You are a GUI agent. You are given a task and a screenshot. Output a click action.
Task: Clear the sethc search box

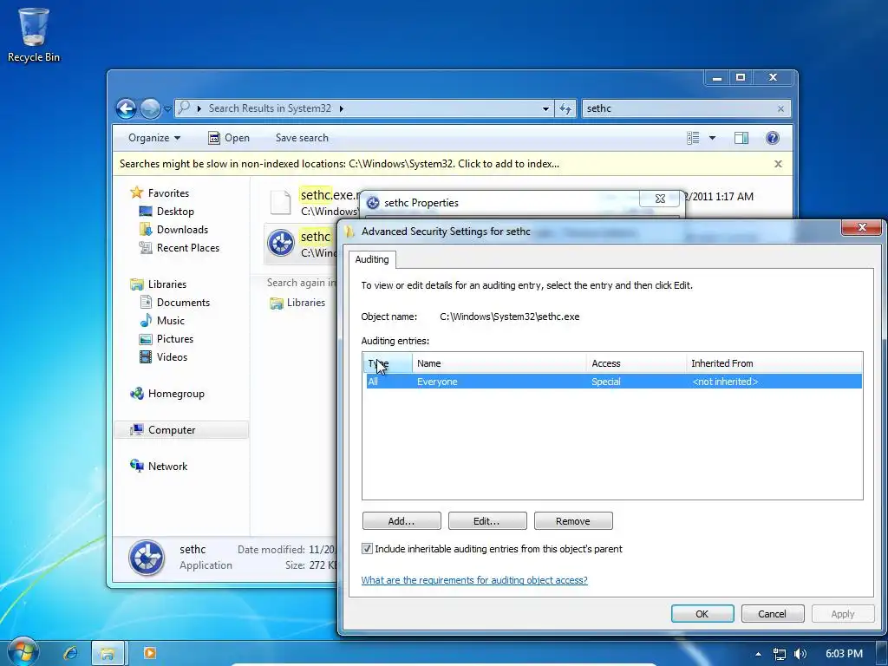coord(780,108)
